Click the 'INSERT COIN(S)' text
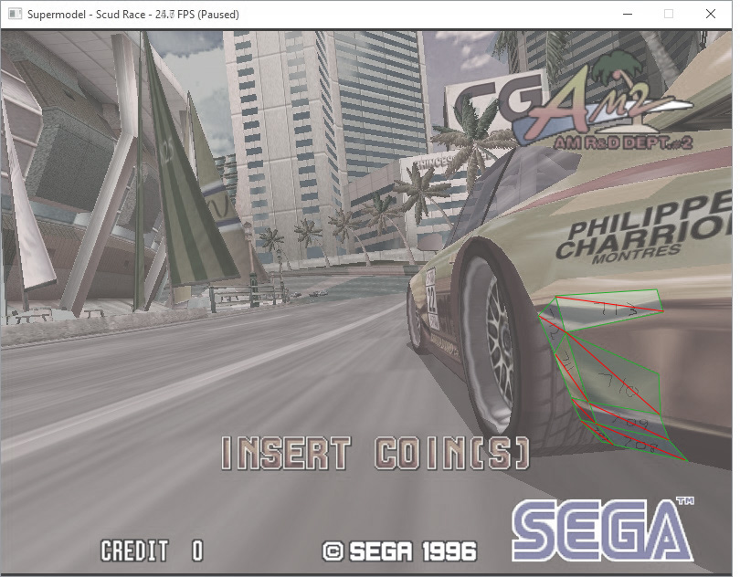Screen dimensions: 740x577 (x=375, y=453)
